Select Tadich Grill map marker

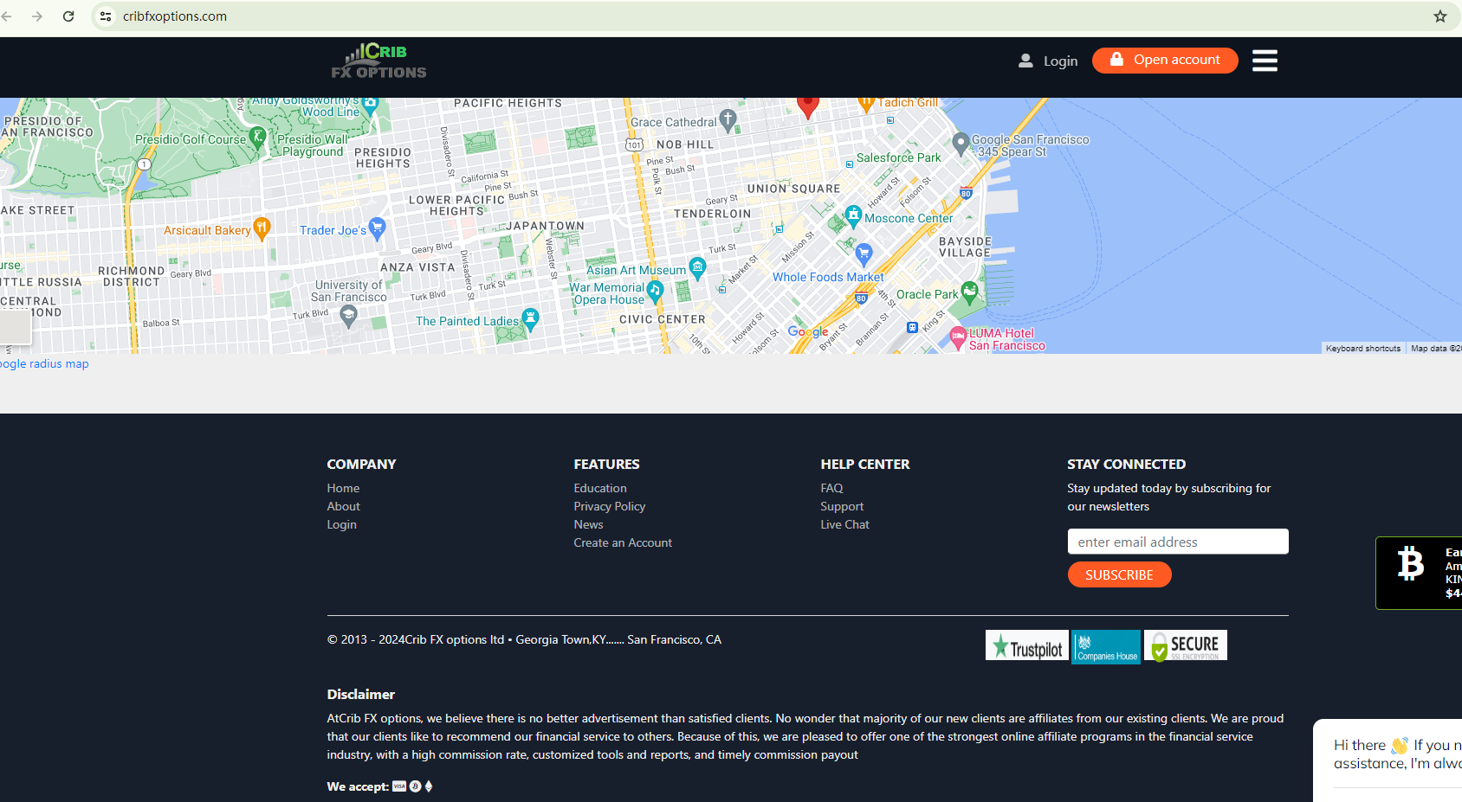click(x=866, y=105)
